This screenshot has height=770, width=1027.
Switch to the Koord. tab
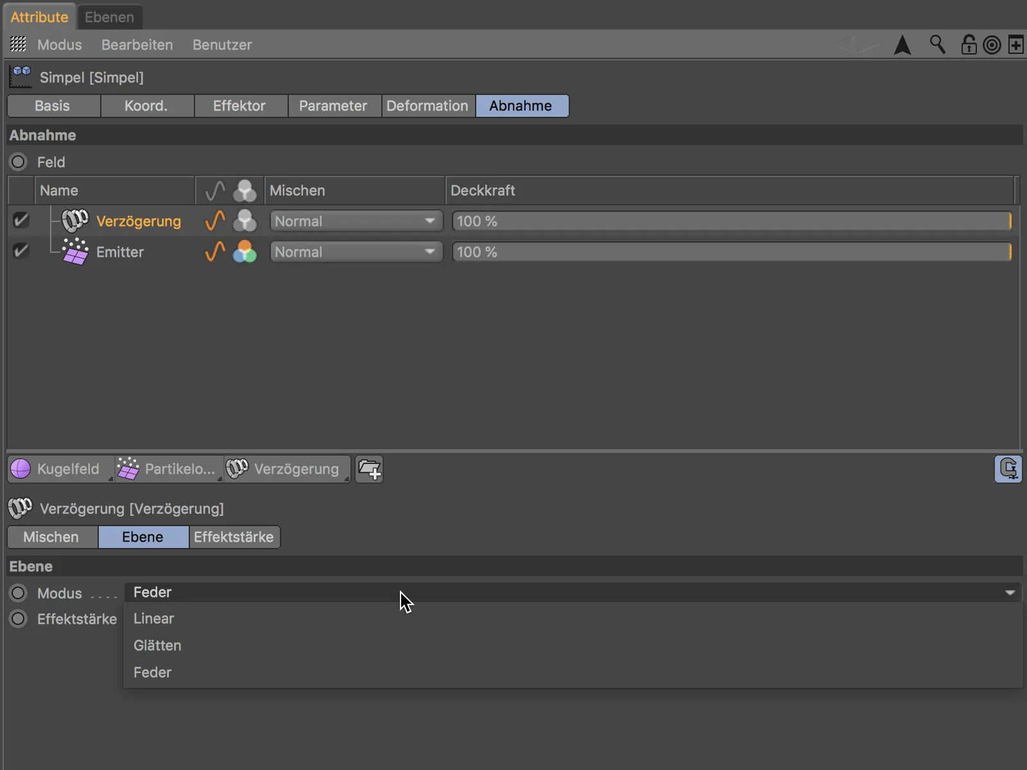(146, 106)
